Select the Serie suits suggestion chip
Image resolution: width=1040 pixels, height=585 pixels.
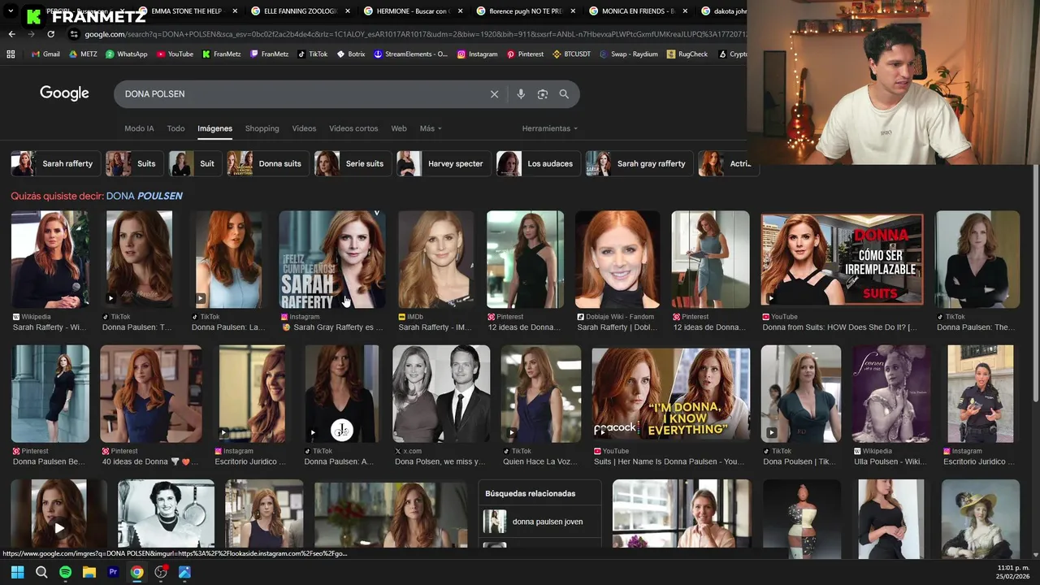tap(352, 163)
